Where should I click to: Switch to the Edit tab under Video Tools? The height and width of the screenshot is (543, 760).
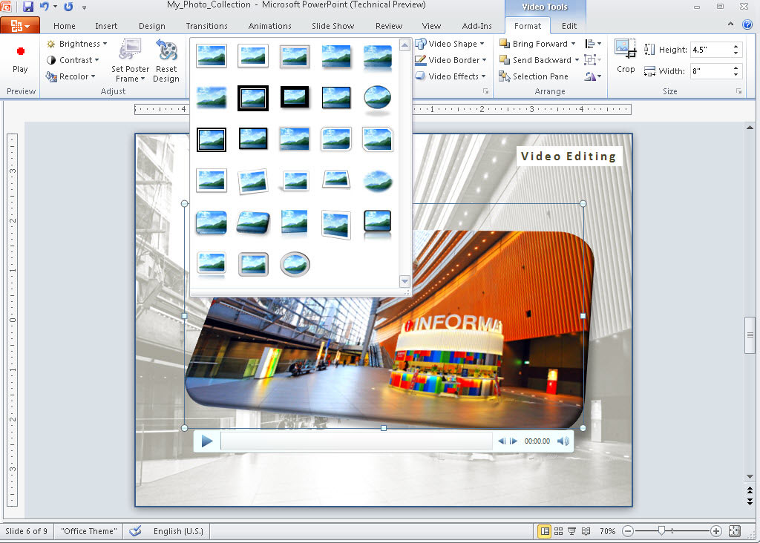pos(569,26)
